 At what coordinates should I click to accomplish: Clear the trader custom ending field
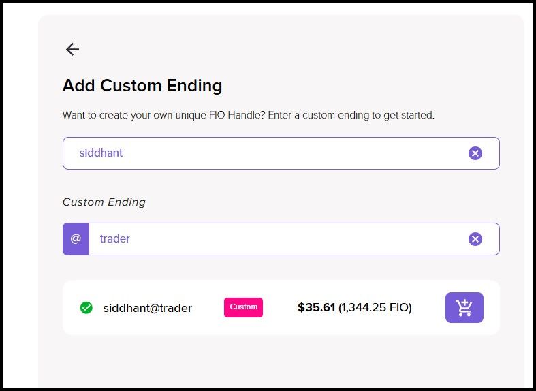[475, 238]
